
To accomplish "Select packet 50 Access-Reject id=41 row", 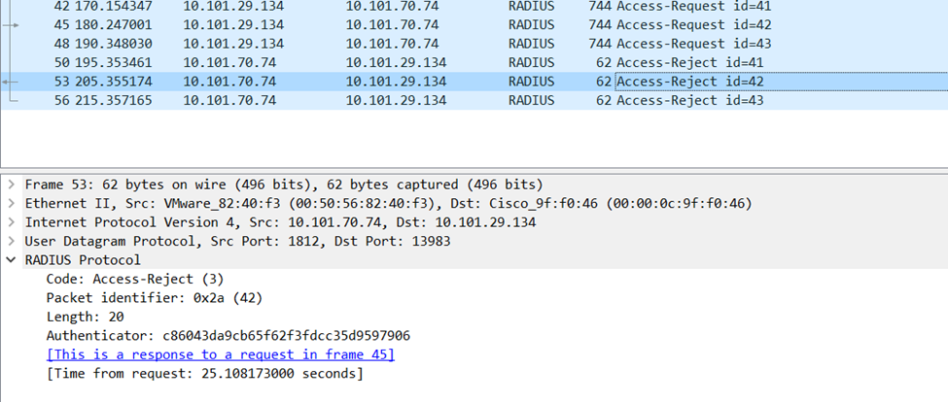I will click(389, 62).
